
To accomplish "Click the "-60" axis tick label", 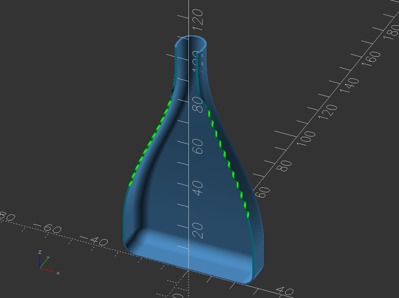I will tap(48, 228).
